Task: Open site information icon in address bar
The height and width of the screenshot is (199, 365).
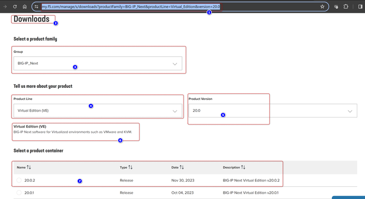Action: point(36,6)
